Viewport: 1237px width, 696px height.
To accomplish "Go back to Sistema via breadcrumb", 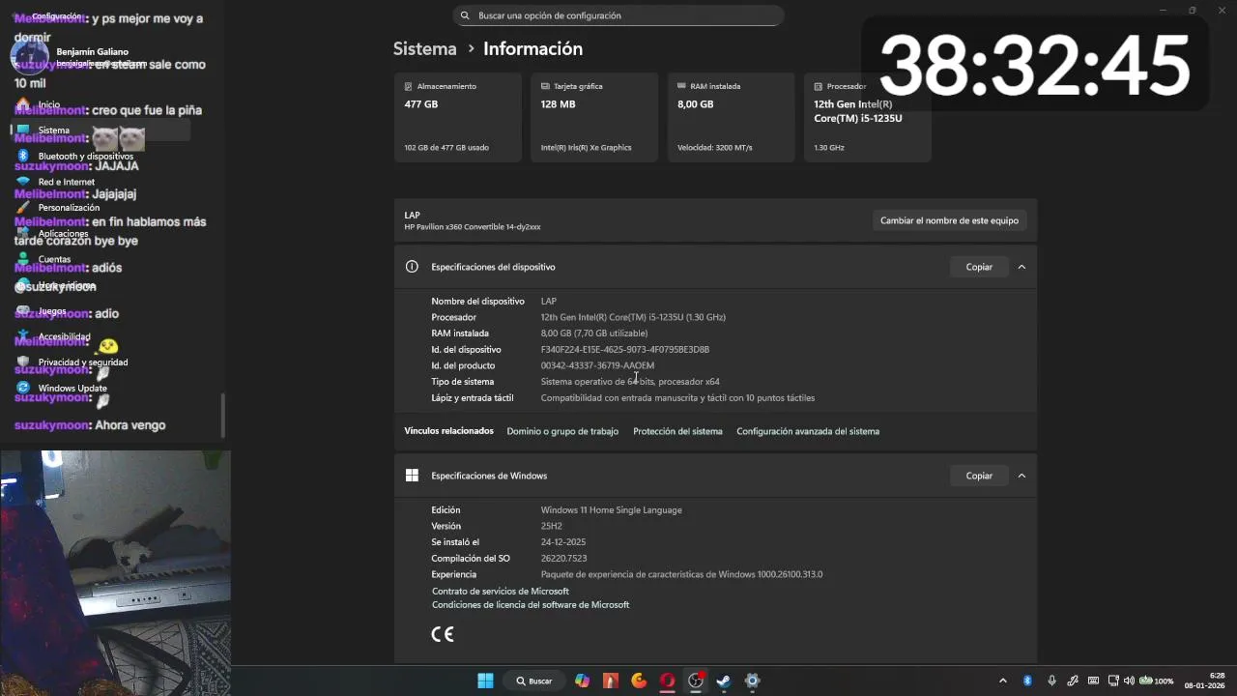I will pyautogui.click(x=424, y=48).
